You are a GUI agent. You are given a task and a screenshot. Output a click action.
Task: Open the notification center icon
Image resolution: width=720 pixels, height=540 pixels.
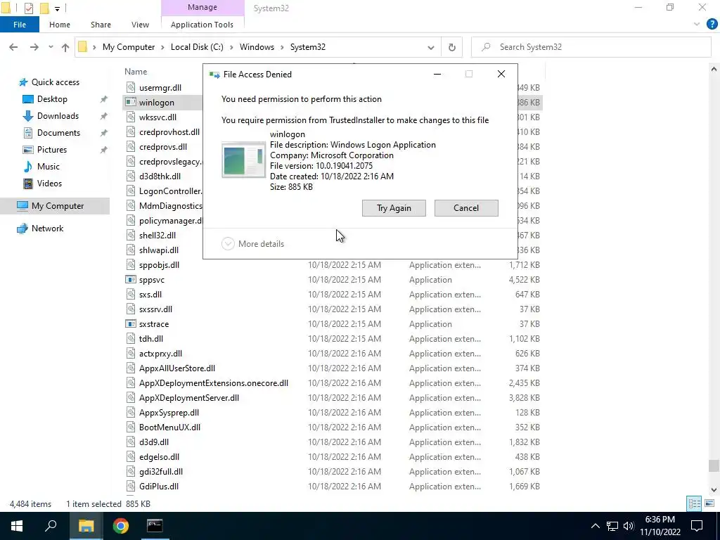697,526
